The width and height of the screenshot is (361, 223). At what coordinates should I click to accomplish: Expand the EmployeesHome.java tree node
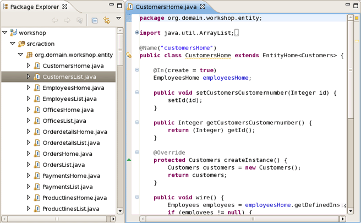tap(29, 88)
